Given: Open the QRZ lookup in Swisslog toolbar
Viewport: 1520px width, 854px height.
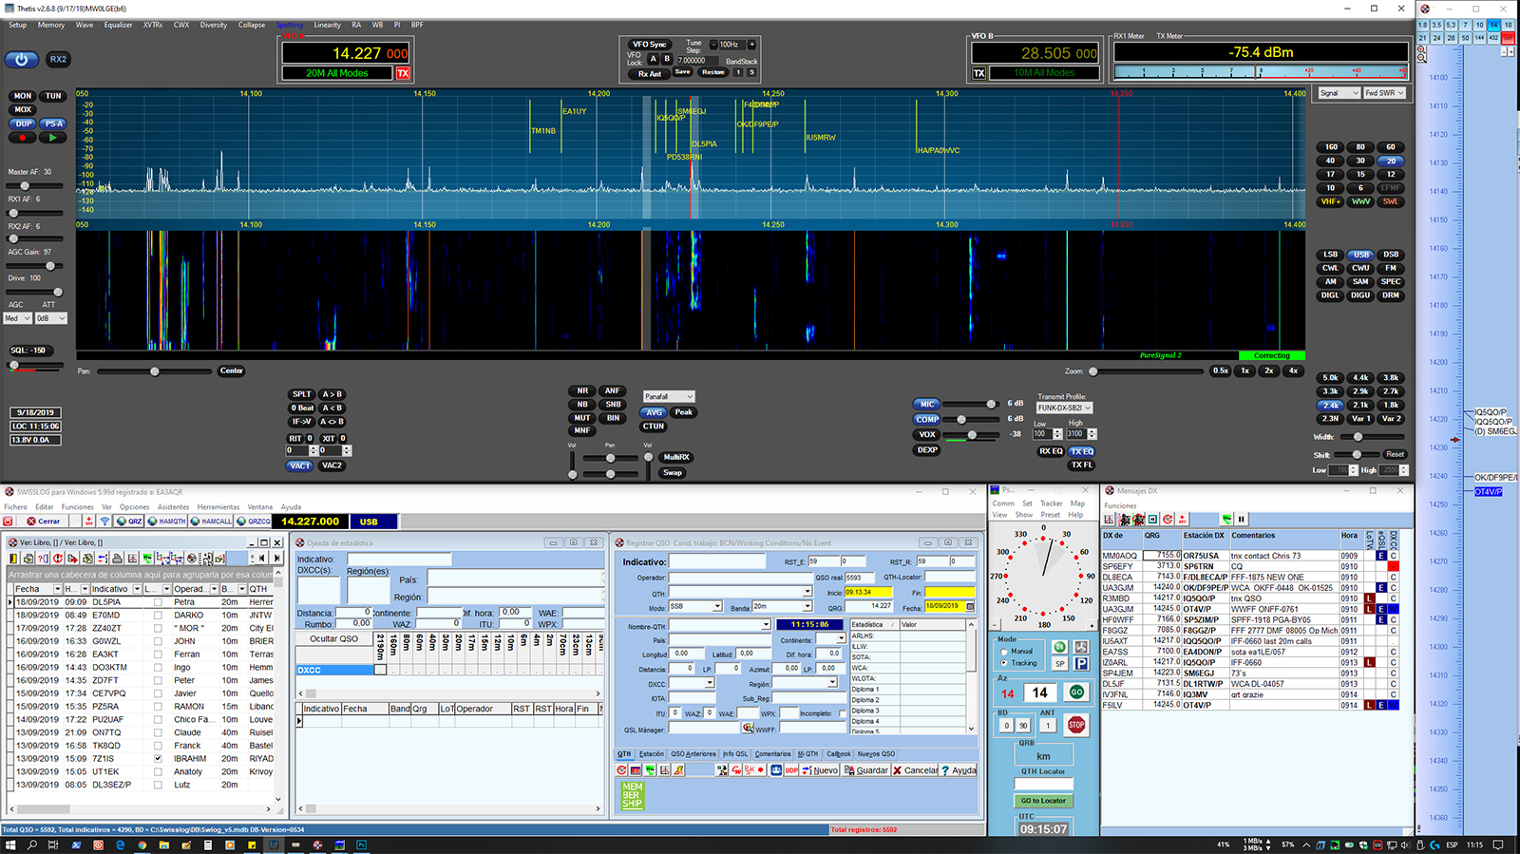Looking at the screenshot, I should [x=129, y=522].
